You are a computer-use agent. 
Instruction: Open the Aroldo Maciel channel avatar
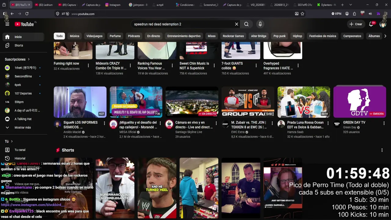coord(57,124)
